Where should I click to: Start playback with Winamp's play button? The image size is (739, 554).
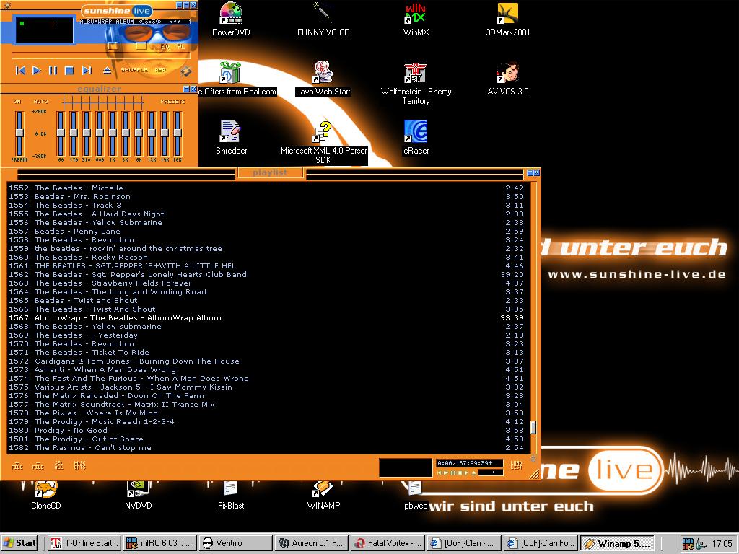(x=37, y=70)
